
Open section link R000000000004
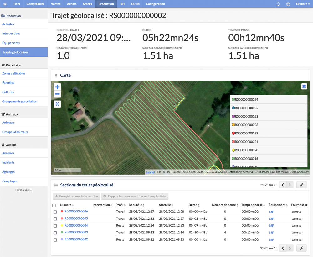coord(76,225)
